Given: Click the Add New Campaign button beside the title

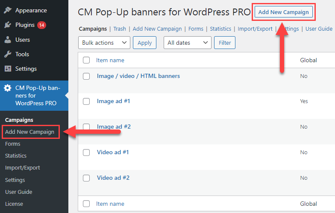Looking at the screenshot, I should click(x=284, y=12).
